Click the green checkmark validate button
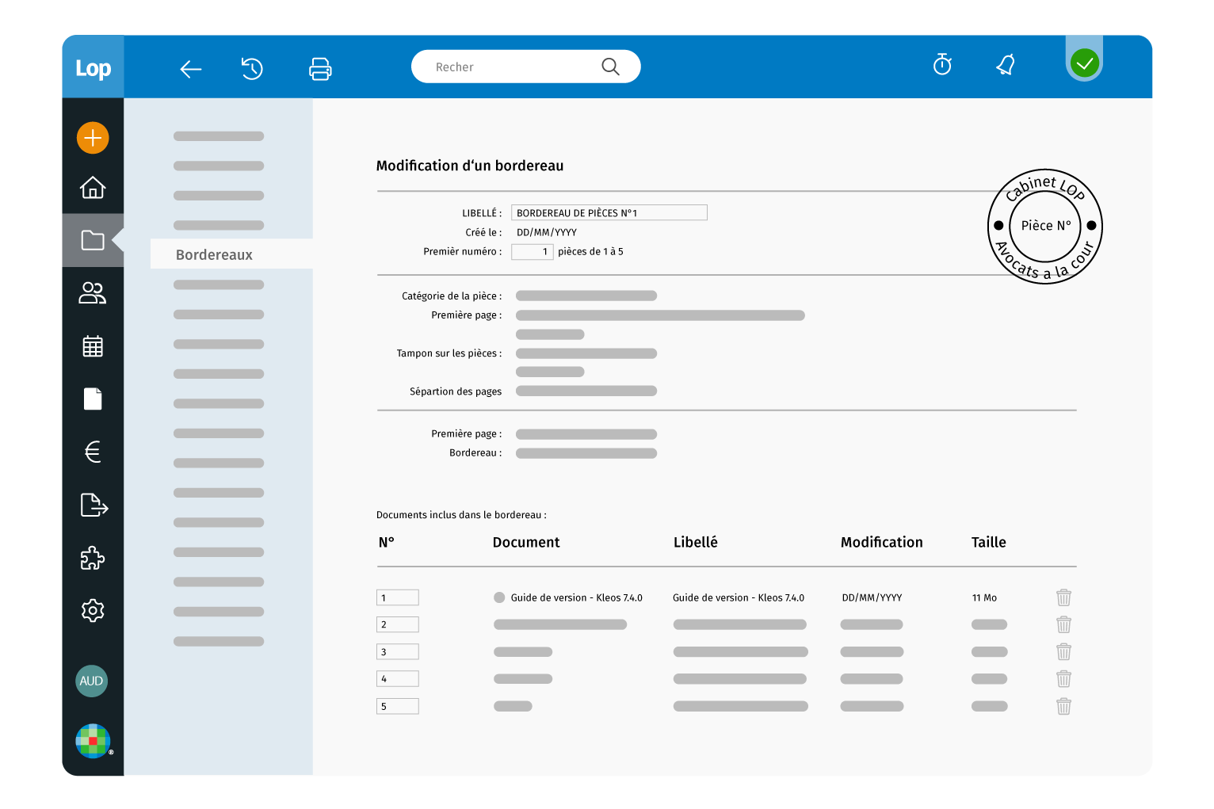Viewport: 1214px width, 809px height. pos(1084,63)
